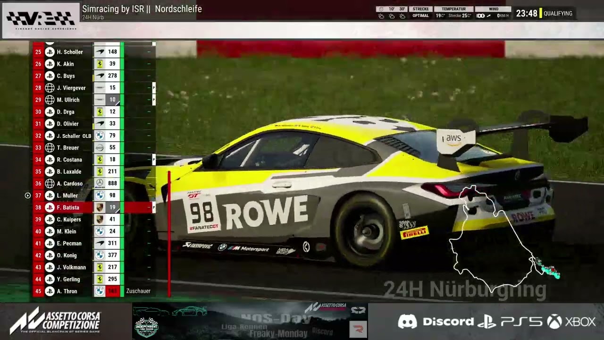Click car number 888 in standings

[x=112, y=183]
